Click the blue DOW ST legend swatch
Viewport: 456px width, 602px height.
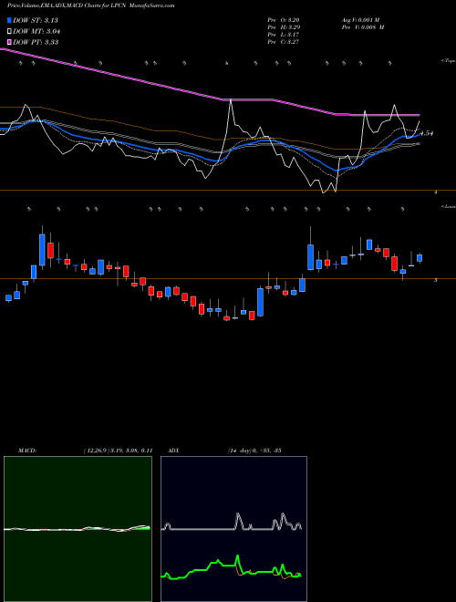pos(9,21)
